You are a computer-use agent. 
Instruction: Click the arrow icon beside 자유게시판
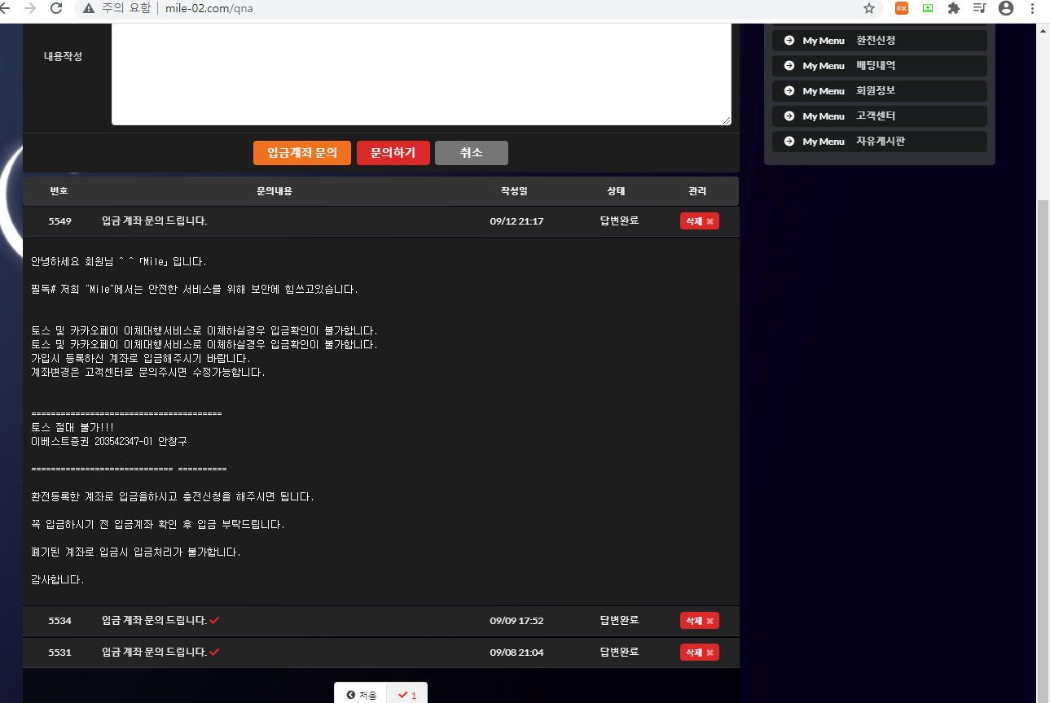tap(789, 141)
